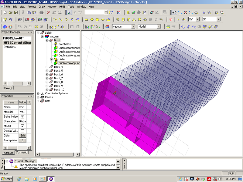Expand the Box1_4 tree node
This screenshot has height=182, width=243.
(x=47, y=67)
